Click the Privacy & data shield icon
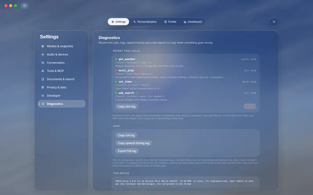Screen dimensions: 313x195 click(x=43, y=87)
